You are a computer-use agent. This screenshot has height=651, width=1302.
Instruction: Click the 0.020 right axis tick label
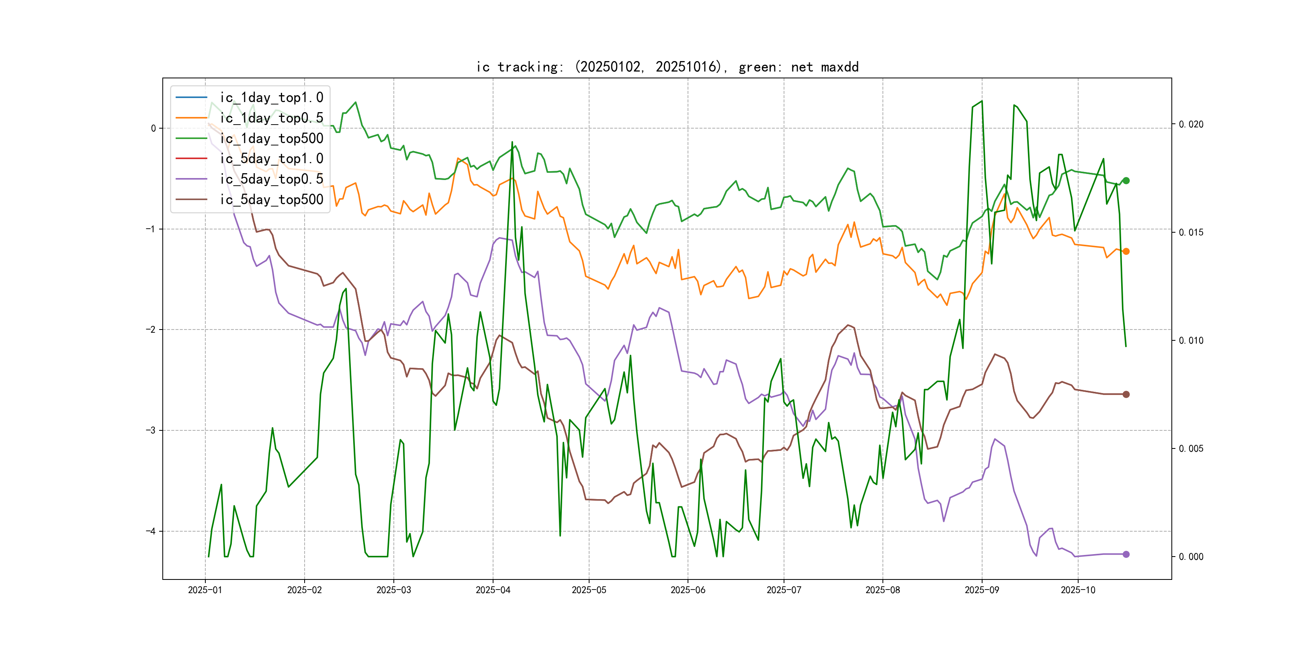click(x=1191, y=124)
